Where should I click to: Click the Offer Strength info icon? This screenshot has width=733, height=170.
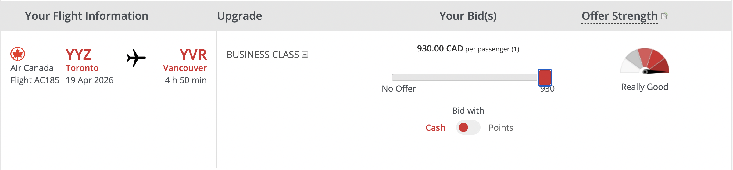pyautogui.click(x=664, y=16)
